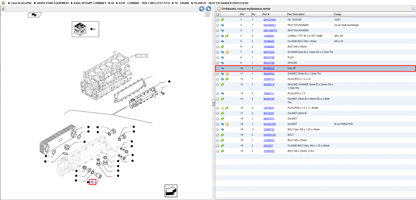Collapse the diagram panel with splitter handle
This screenshot has width=416, height=200.
(x=213, y=103)
